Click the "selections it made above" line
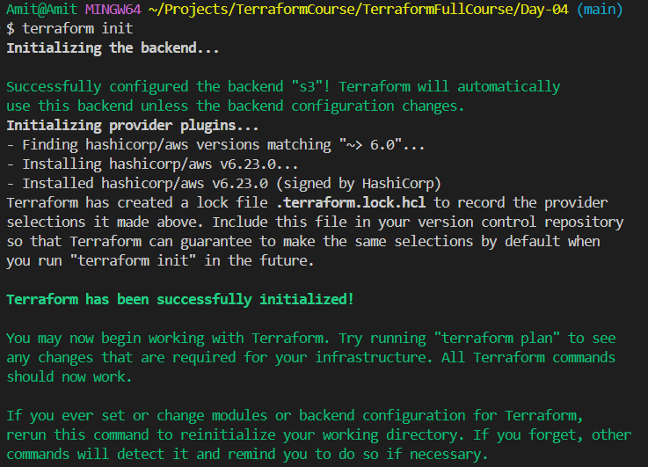Viewport: 648px width, 467px height. coord(315,223)
